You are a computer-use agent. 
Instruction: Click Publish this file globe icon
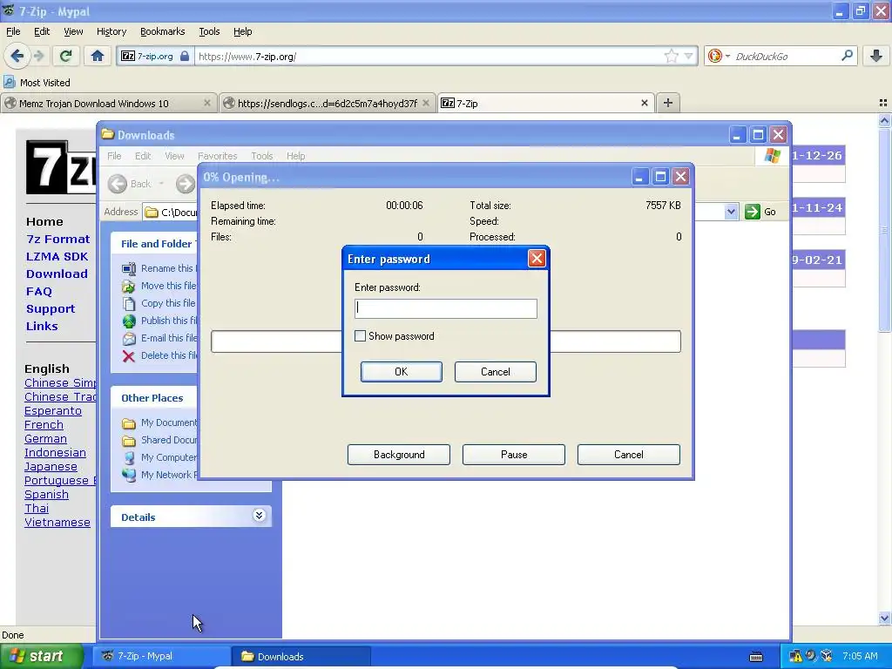point(129,321)
